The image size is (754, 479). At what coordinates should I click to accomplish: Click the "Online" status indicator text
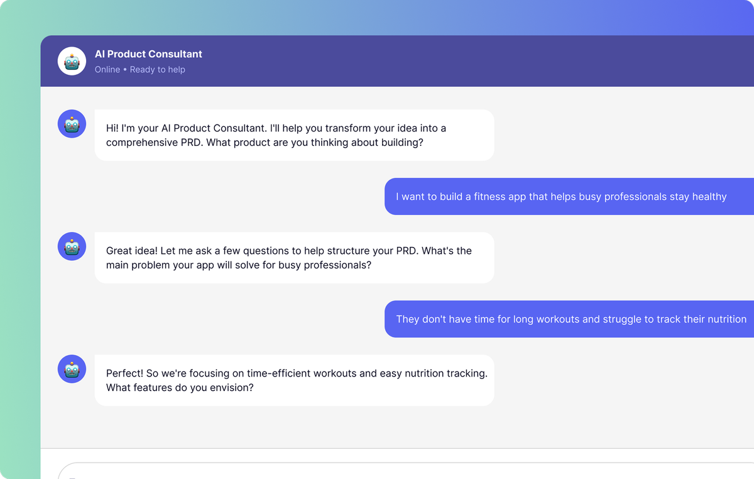(x=107, y=70)
